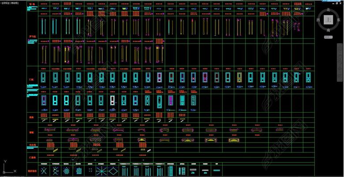Click the west 西 compass label
Screen dimensions: 344x177
click(x=318, y=20)
